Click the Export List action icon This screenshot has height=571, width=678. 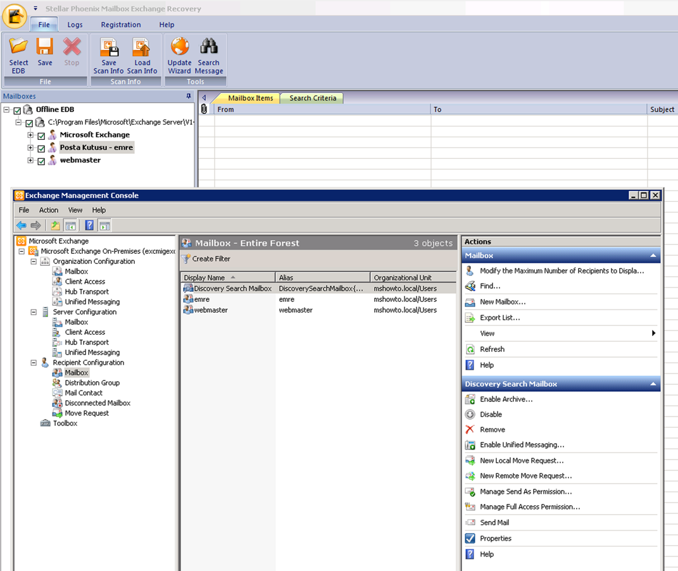[470, 318]
